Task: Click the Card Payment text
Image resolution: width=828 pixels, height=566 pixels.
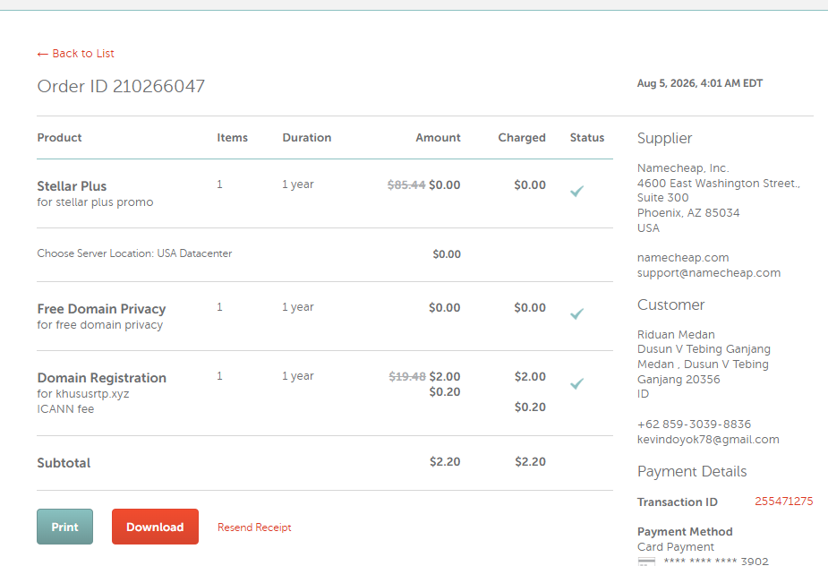Action: tap(676, 547)
